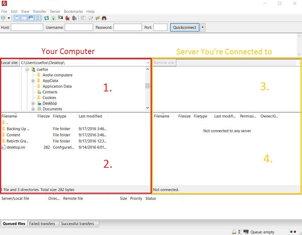
Task: Open the Bookmarks menu
Action: click(73, 11)
